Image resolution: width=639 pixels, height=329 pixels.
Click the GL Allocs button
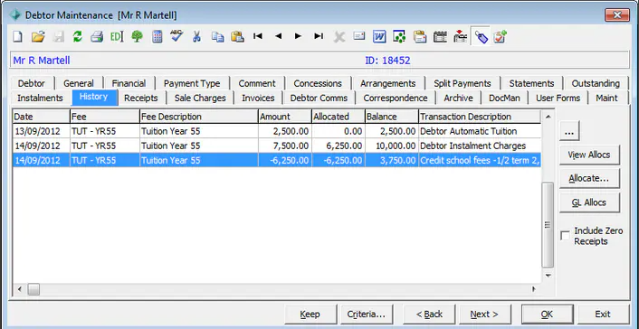tap(589, 202)
